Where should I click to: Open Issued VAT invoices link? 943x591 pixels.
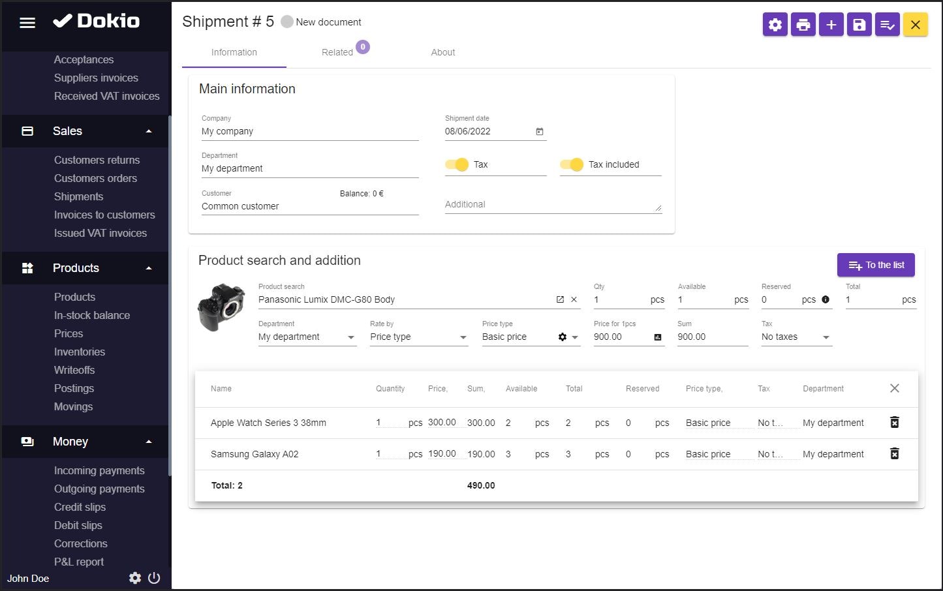click(100, 233)
